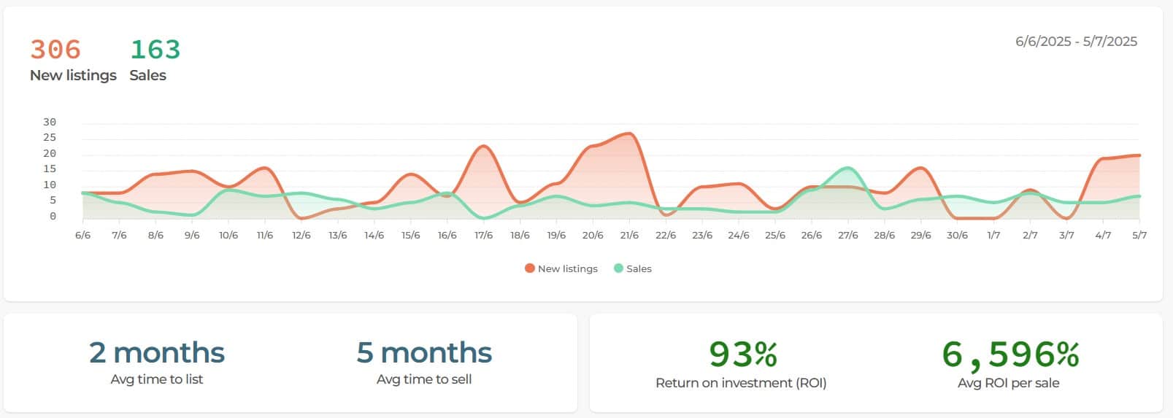The width and height of the screenshot is (1173, 418).
Task: Click the New listings peak at 17/6
Action: click(x=483, y=147)
